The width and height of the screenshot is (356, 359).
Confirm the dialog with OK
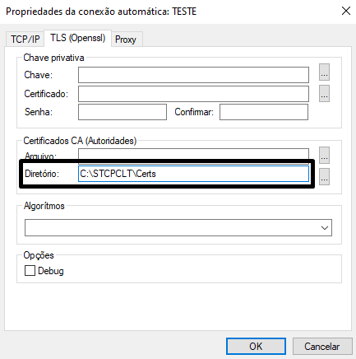(x=256, y=347)
